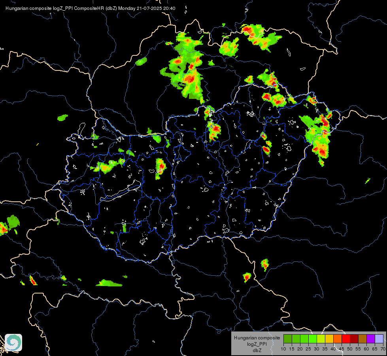
Task: Select the 60–65 dBZ purple swatch
Action: click(371, 339)
